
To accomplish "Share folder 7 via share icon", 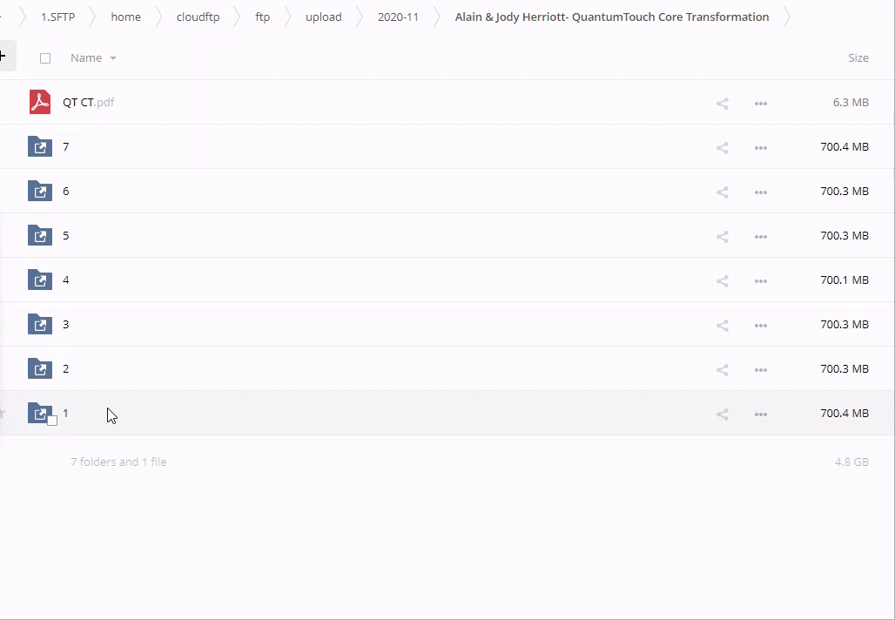I will click(x=722, y=148).
